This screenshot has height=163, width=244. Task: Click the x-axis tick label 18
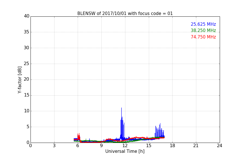pyautogui.click(x=172, y=146)
